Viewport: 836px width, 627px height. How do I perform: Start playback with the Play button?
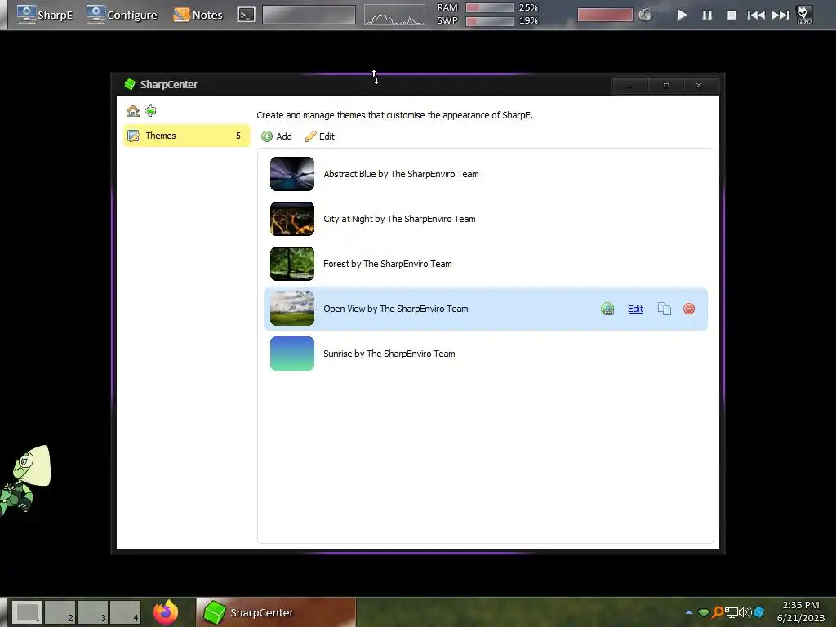click(682, 15)
